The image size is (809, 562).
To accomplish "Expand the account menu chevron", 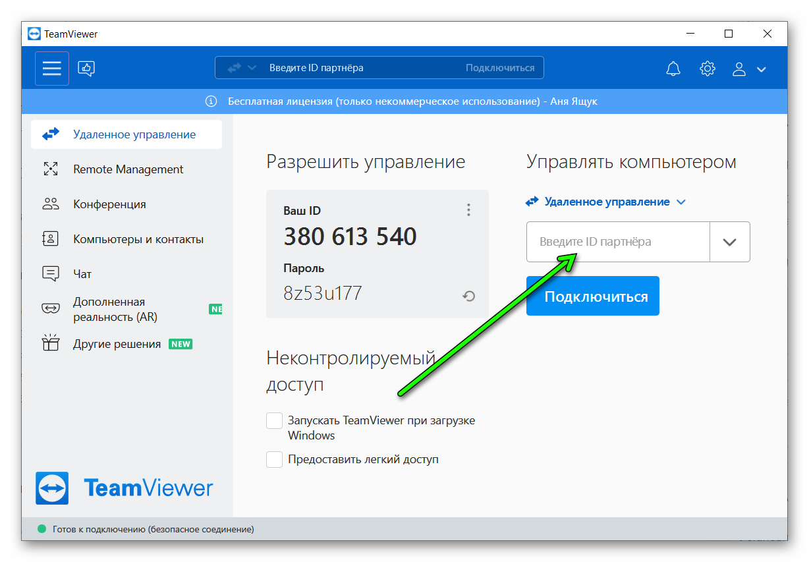I will (762, 69).
